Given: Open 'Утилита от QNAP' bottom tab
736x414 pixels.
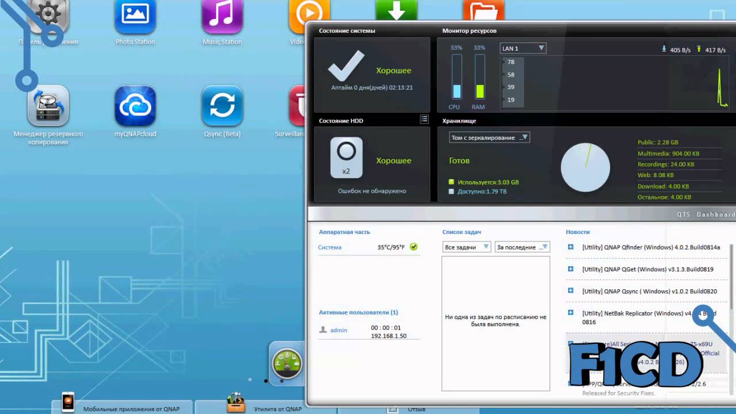Looking at the screenshot, I should 265,407.
